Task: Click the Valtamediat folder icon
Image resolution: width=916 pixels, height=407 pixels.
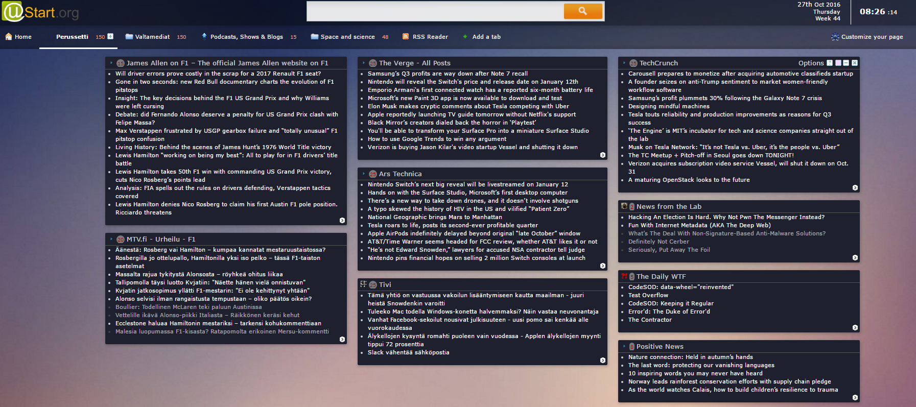Action: click(129, 36)
